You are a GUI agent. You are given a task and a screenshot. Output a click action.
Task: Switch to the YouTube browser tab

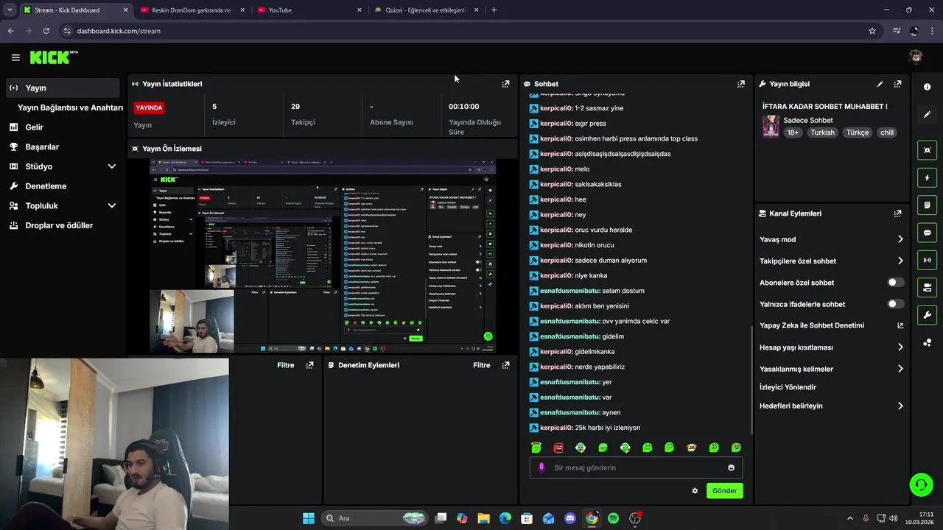point(309,10)
